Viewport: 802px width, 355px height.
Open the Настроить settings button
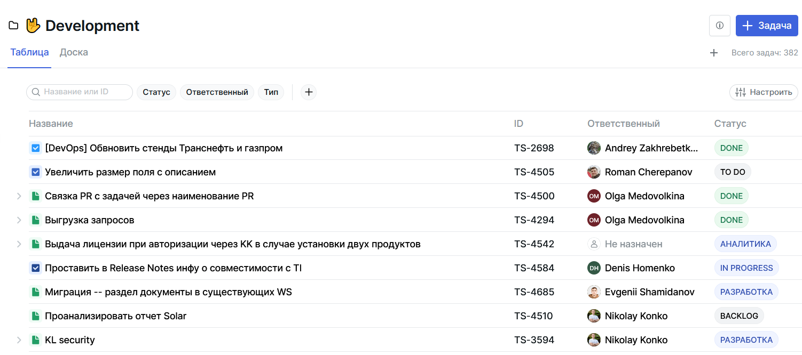764,92
